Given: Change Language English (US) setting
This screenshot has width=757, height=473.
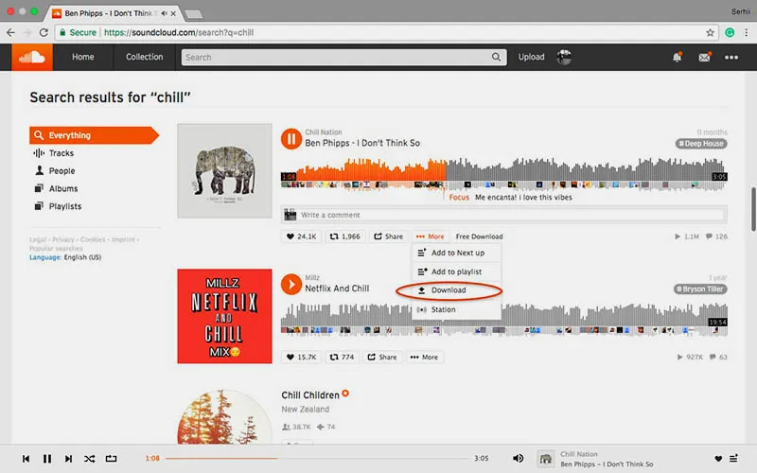Looking at the screenshot, I should (65, 257).
